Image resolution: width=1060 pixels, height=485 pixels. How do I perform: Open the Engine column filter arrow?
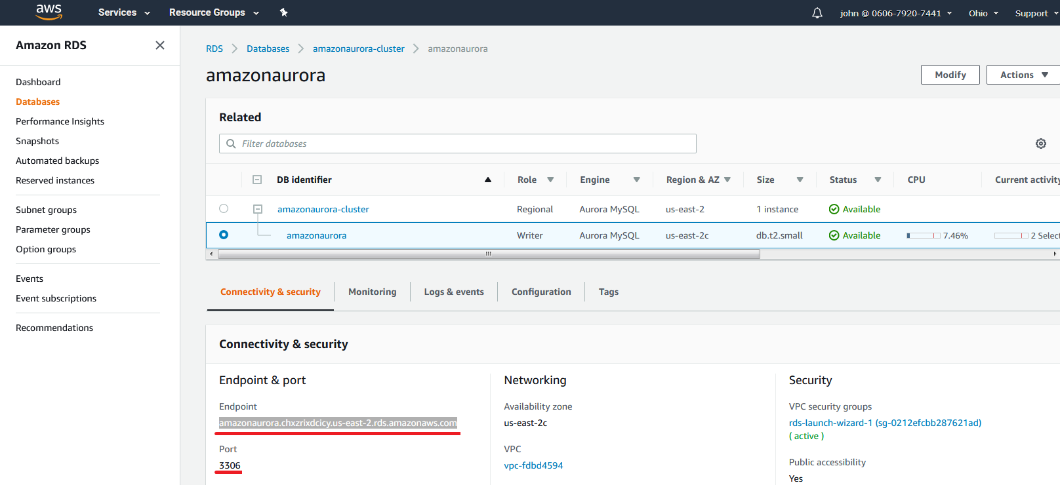[x=636, y=180]
